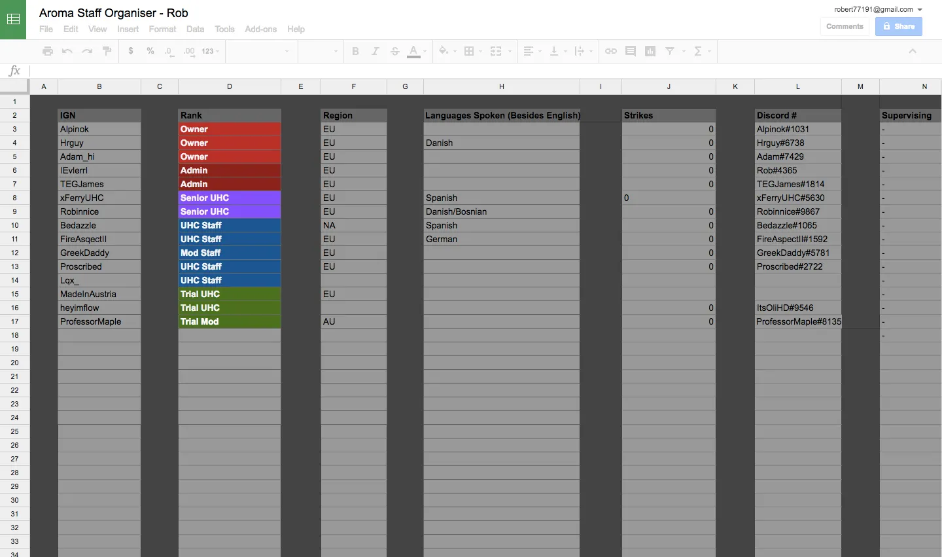Screen dimensions: 942x557
Task: Click the Share button
Action: (898, 27)
